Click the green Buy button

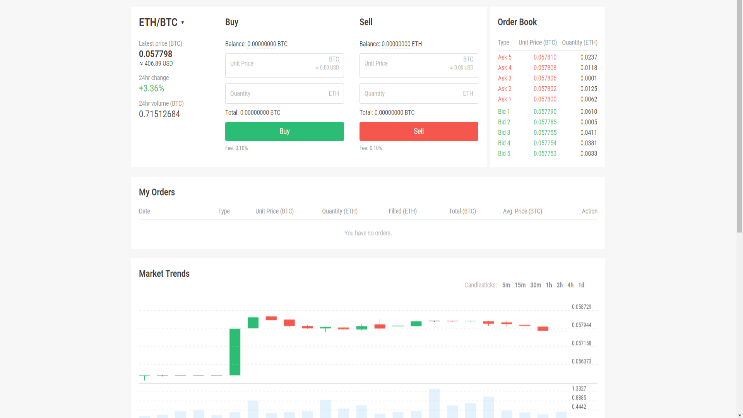click(x=284, y=131)
